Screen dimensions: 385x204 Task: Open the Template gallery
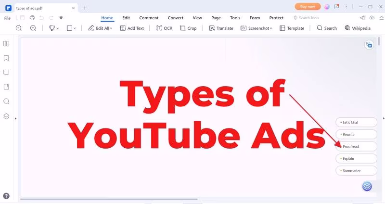(292, 28)
